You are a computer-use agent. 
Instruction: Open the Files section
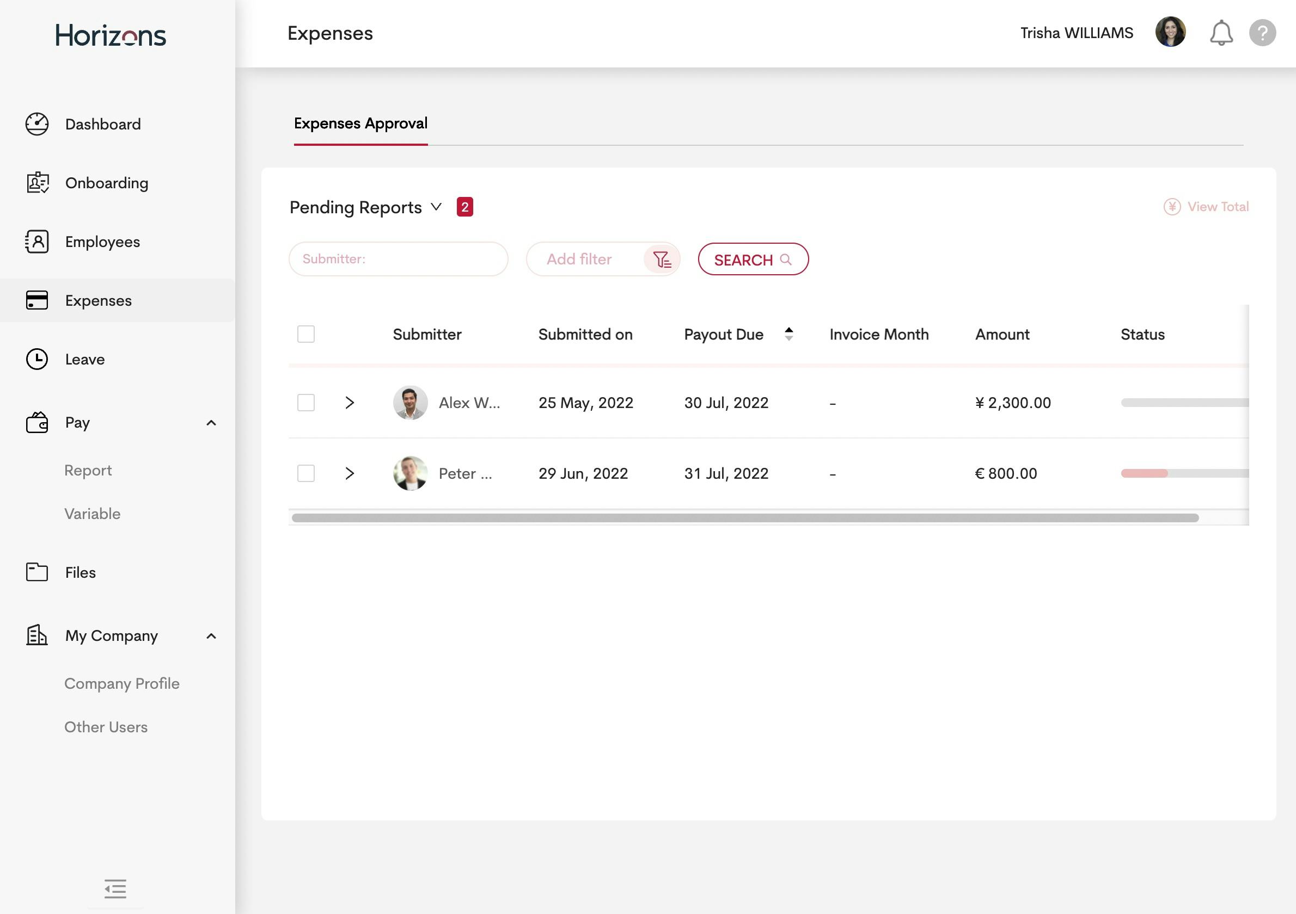tap(80, 572)
